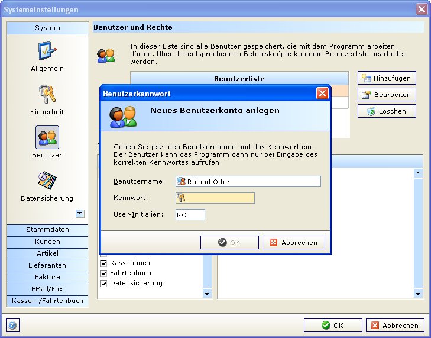
Task: Open the Datensicherung icon
Action: (x=47, y=181)
